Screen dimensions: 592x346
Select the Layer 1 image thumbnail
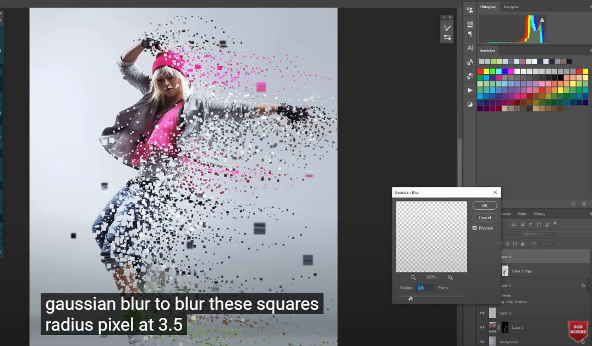pyautogui.click(x=492, y=327)
